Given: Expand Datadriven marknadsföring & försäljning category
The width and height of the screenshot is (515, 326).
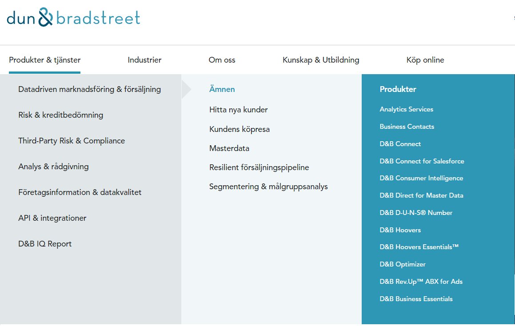Looking at the screenshot, I should coord(90,89).
